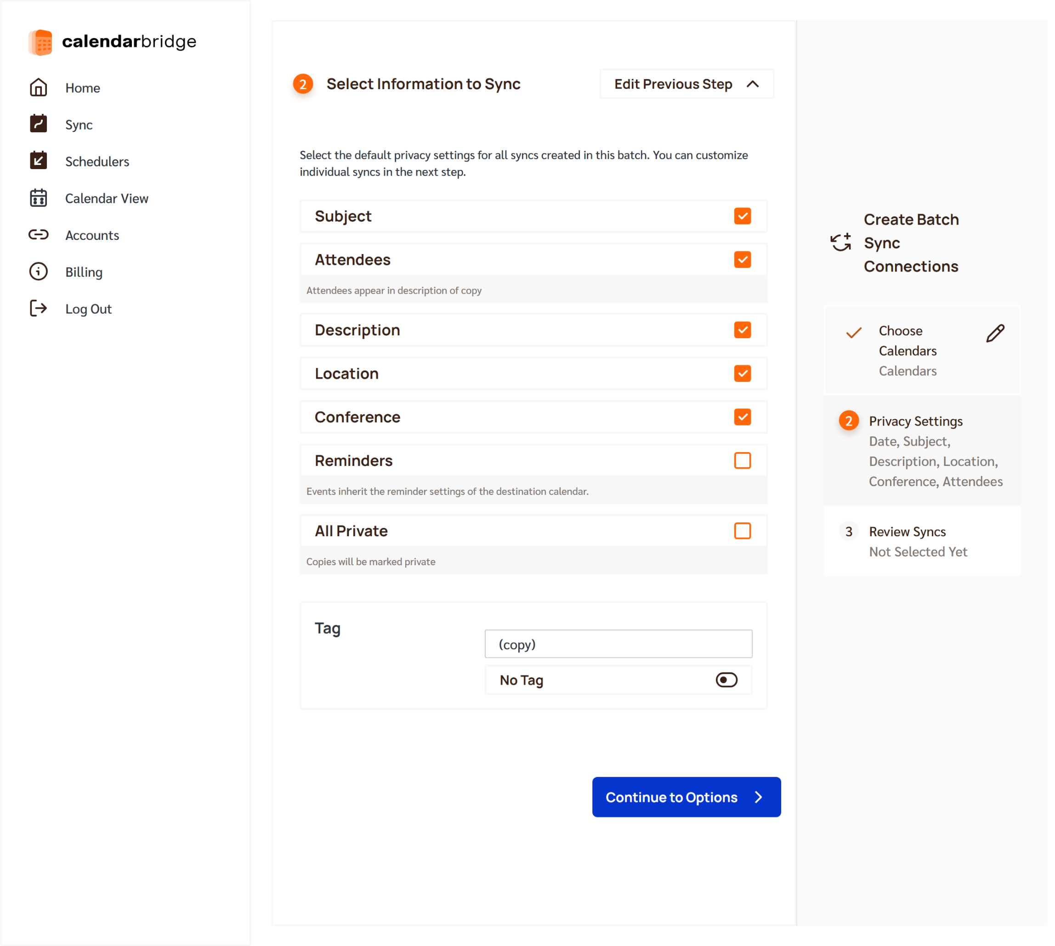
Task: Uncheck the Description checkbox
Action: point(743,330)
